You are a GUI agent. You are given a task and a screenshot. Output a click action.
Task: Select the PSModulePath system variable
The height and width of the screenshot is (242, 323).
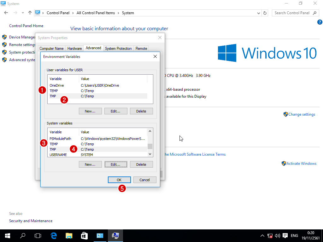tap(98, 139)
